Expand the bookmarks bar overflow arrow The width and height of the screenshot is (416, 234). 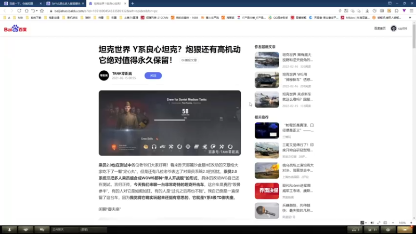point(410,18)
